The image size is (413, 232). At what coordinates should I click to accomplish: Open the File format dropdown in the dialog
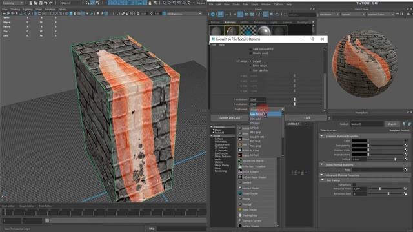click(x=267, y=109)
